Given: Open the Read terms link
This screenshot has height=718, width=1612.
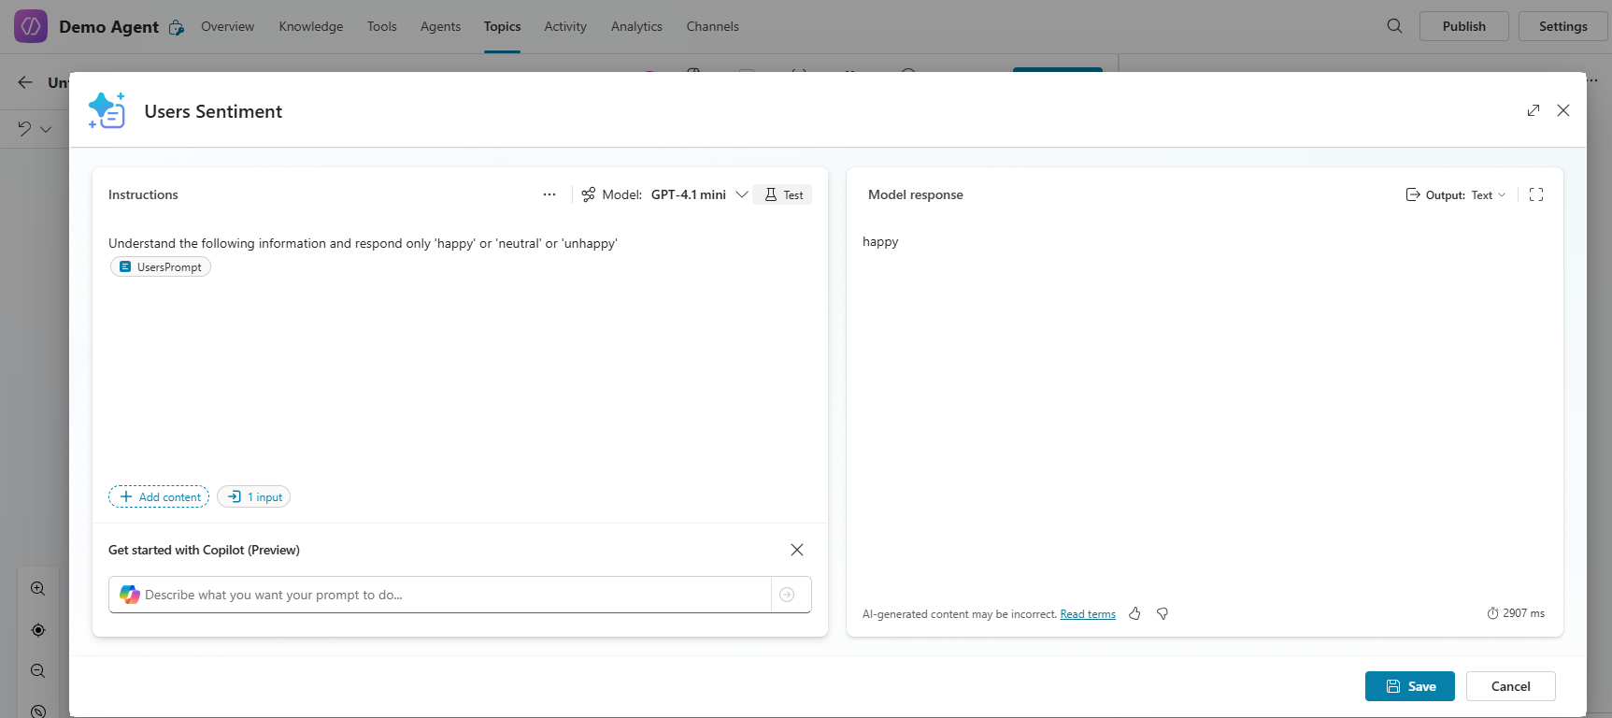Looking at the screenshot, I should (x=1088, y=614).
